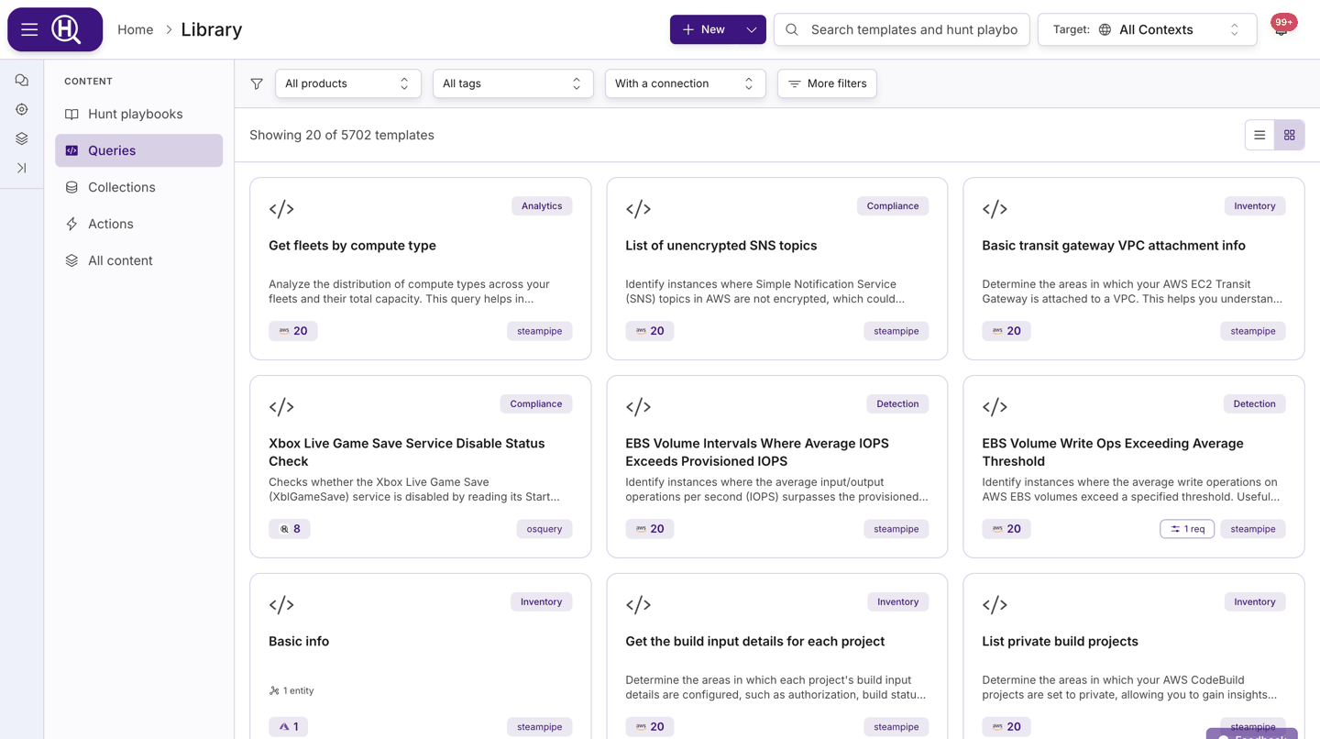
Task: Click the Analytics tag on Get fleets card
Action: click(542, 206)
